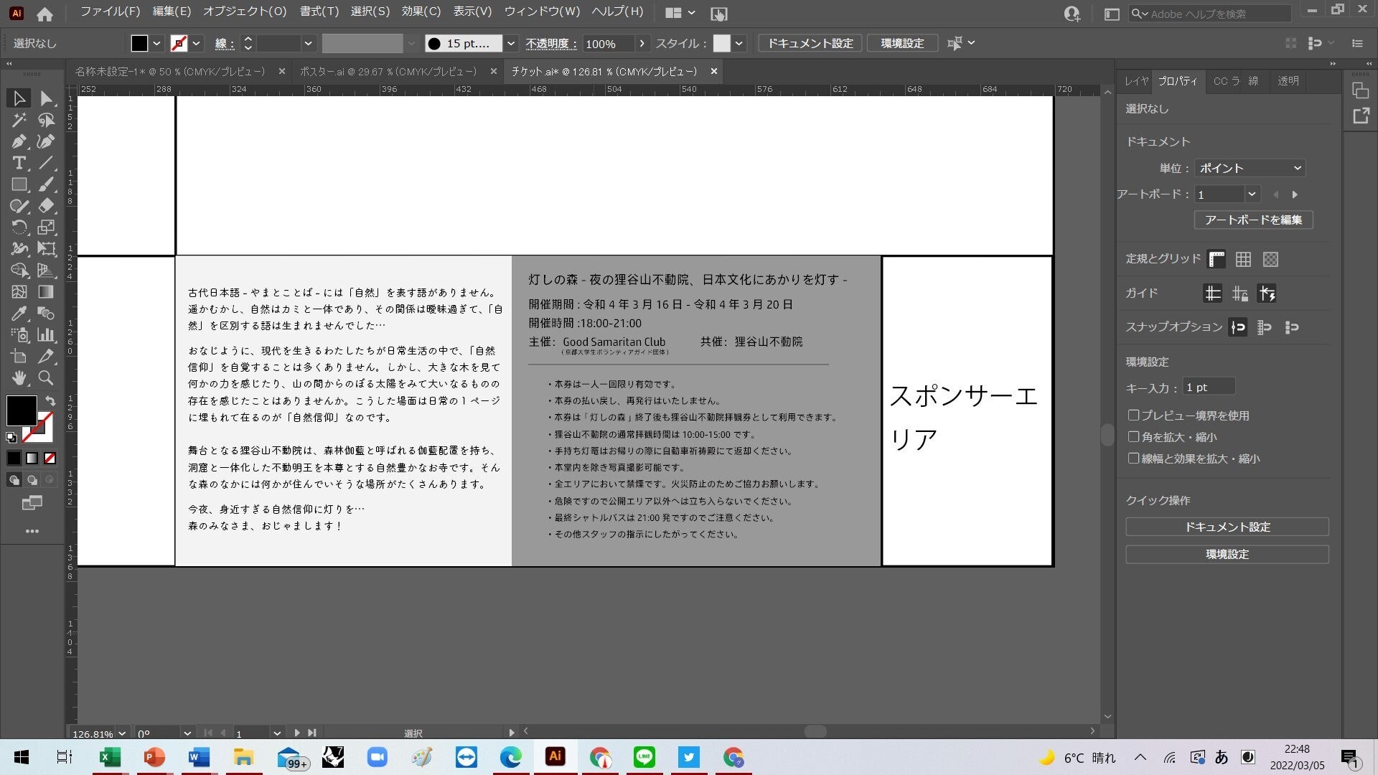Select the Magic Wand tool
The width and height of the screenshot is (1378, 775).
pos(19,120)
